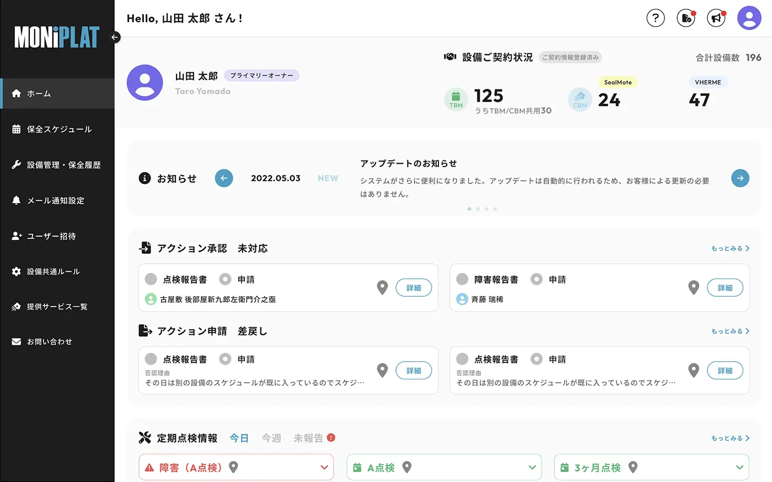The image size is (772, 482).
Task: Open もっとみる in the アクション承認 section
Action: point(729,248)
